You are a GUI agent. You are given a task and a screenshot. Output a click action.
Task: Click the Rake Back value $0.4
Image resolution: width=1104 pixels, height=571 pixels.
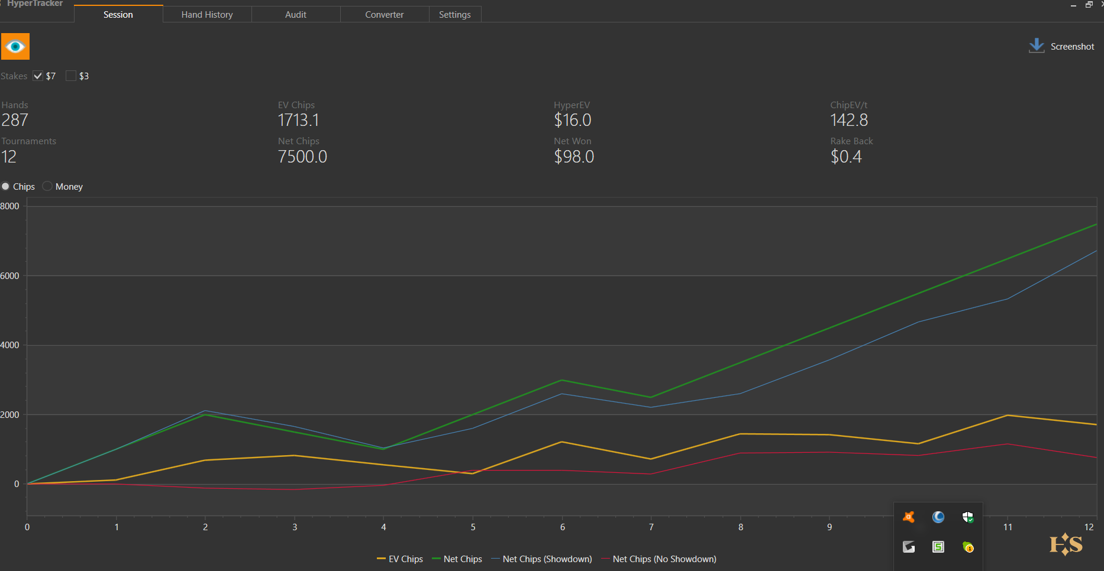(846, 157)
